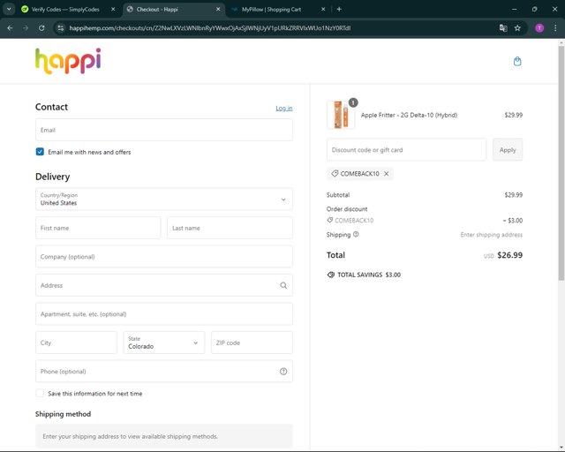This screenshot has width=565, height=452.
Task: Show the shipping info tooltip icon
Action: point(356,234)
